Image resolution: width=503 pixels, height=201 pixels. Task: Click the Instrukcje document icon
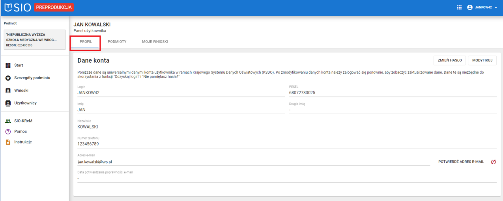pyautogui.click(x=8, y=142)
